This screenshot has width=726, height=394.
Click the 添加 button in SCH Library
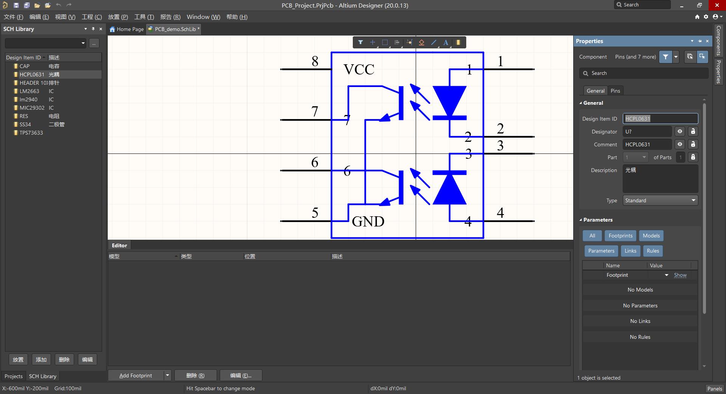tap(41, 360)
